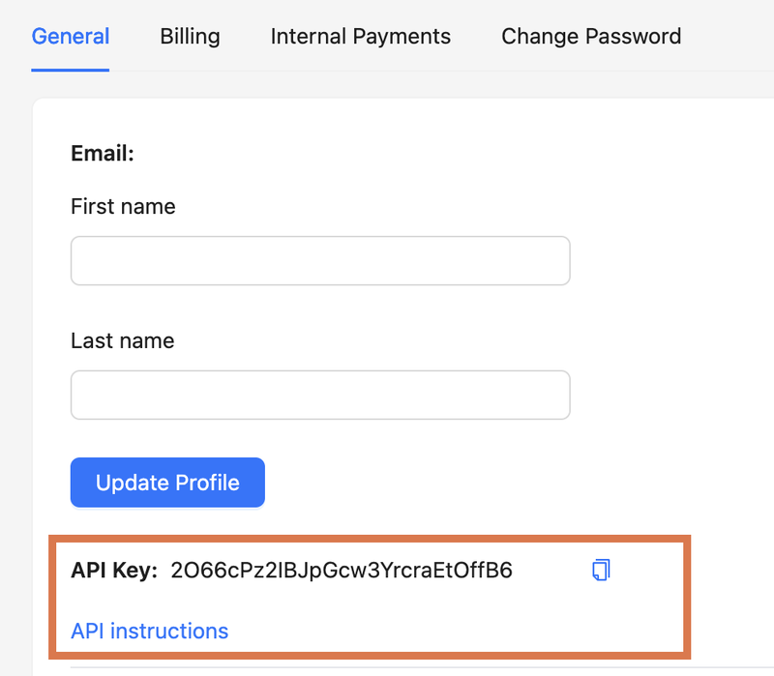Open the API instructions link

pyautogui.click(x=149, y=632)
